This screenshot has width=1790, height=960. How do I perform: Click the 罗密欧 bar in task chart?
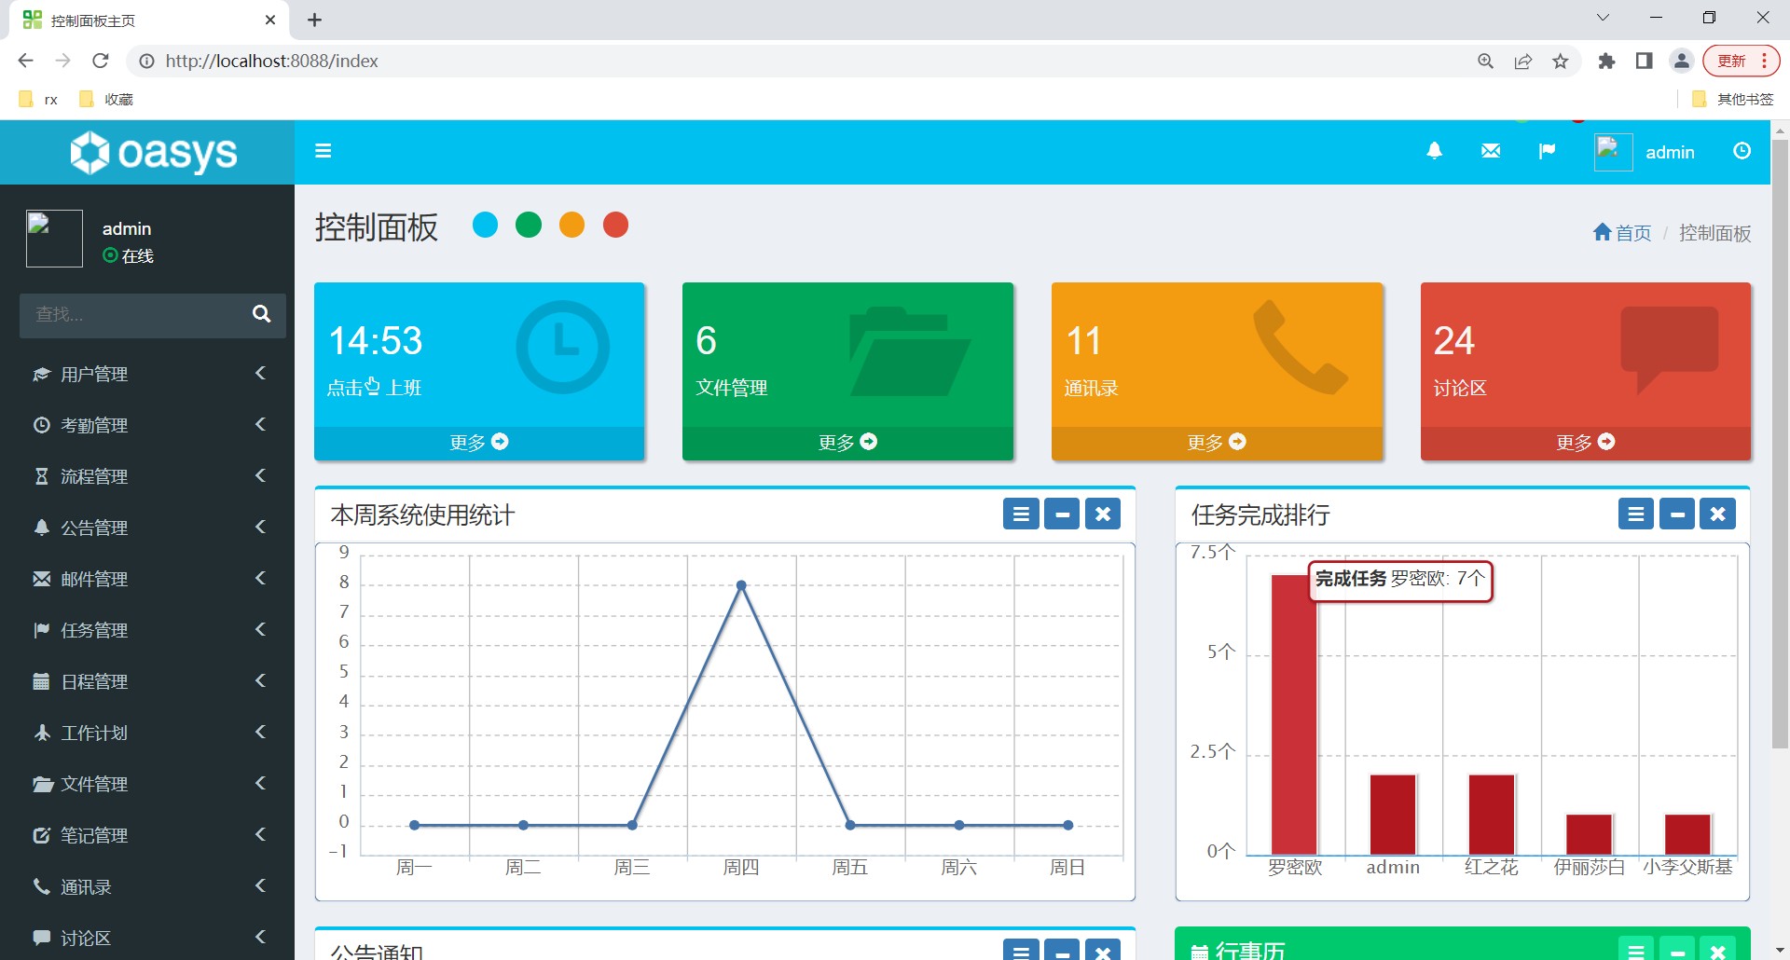tap(1294, 715)
